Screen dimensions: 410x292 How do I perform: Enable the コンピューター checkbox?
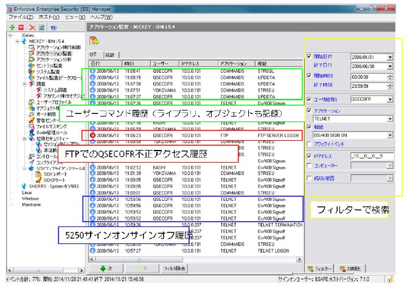309,165
